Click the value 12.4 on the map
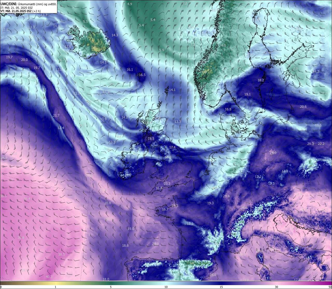 coord(61,128)
